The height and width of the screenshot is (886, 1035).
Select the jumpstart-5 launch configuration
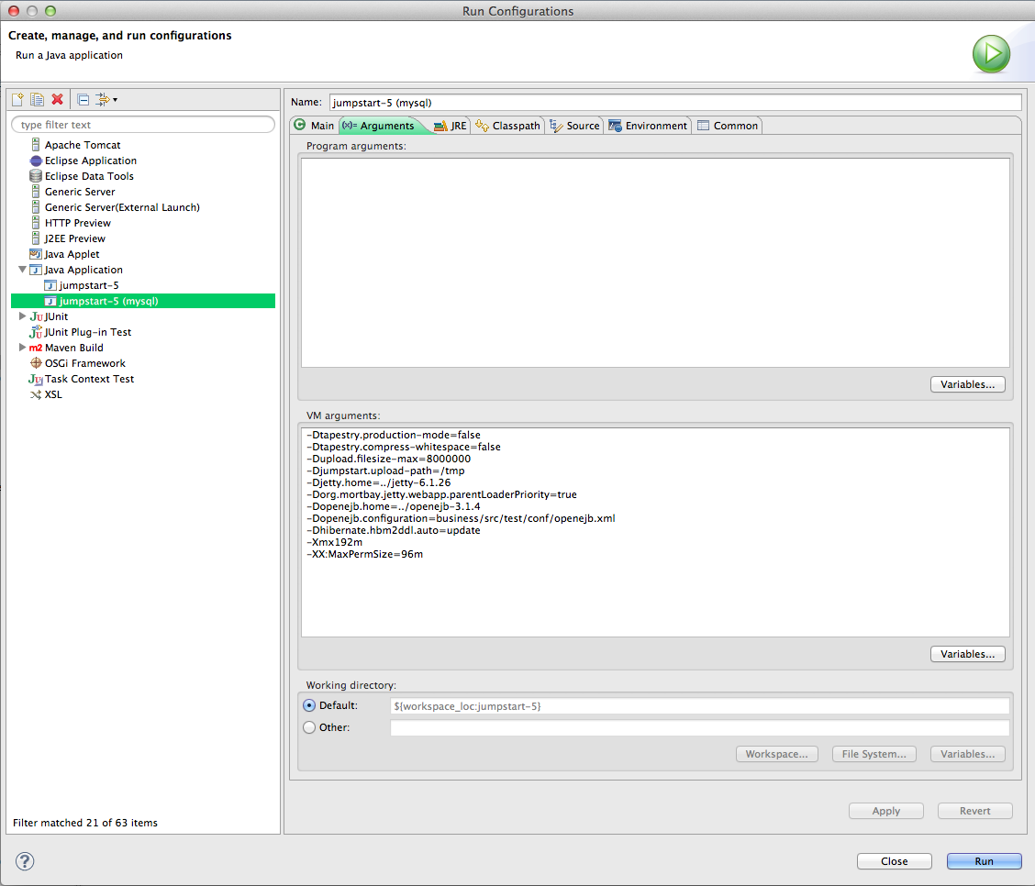click(89, 285)
